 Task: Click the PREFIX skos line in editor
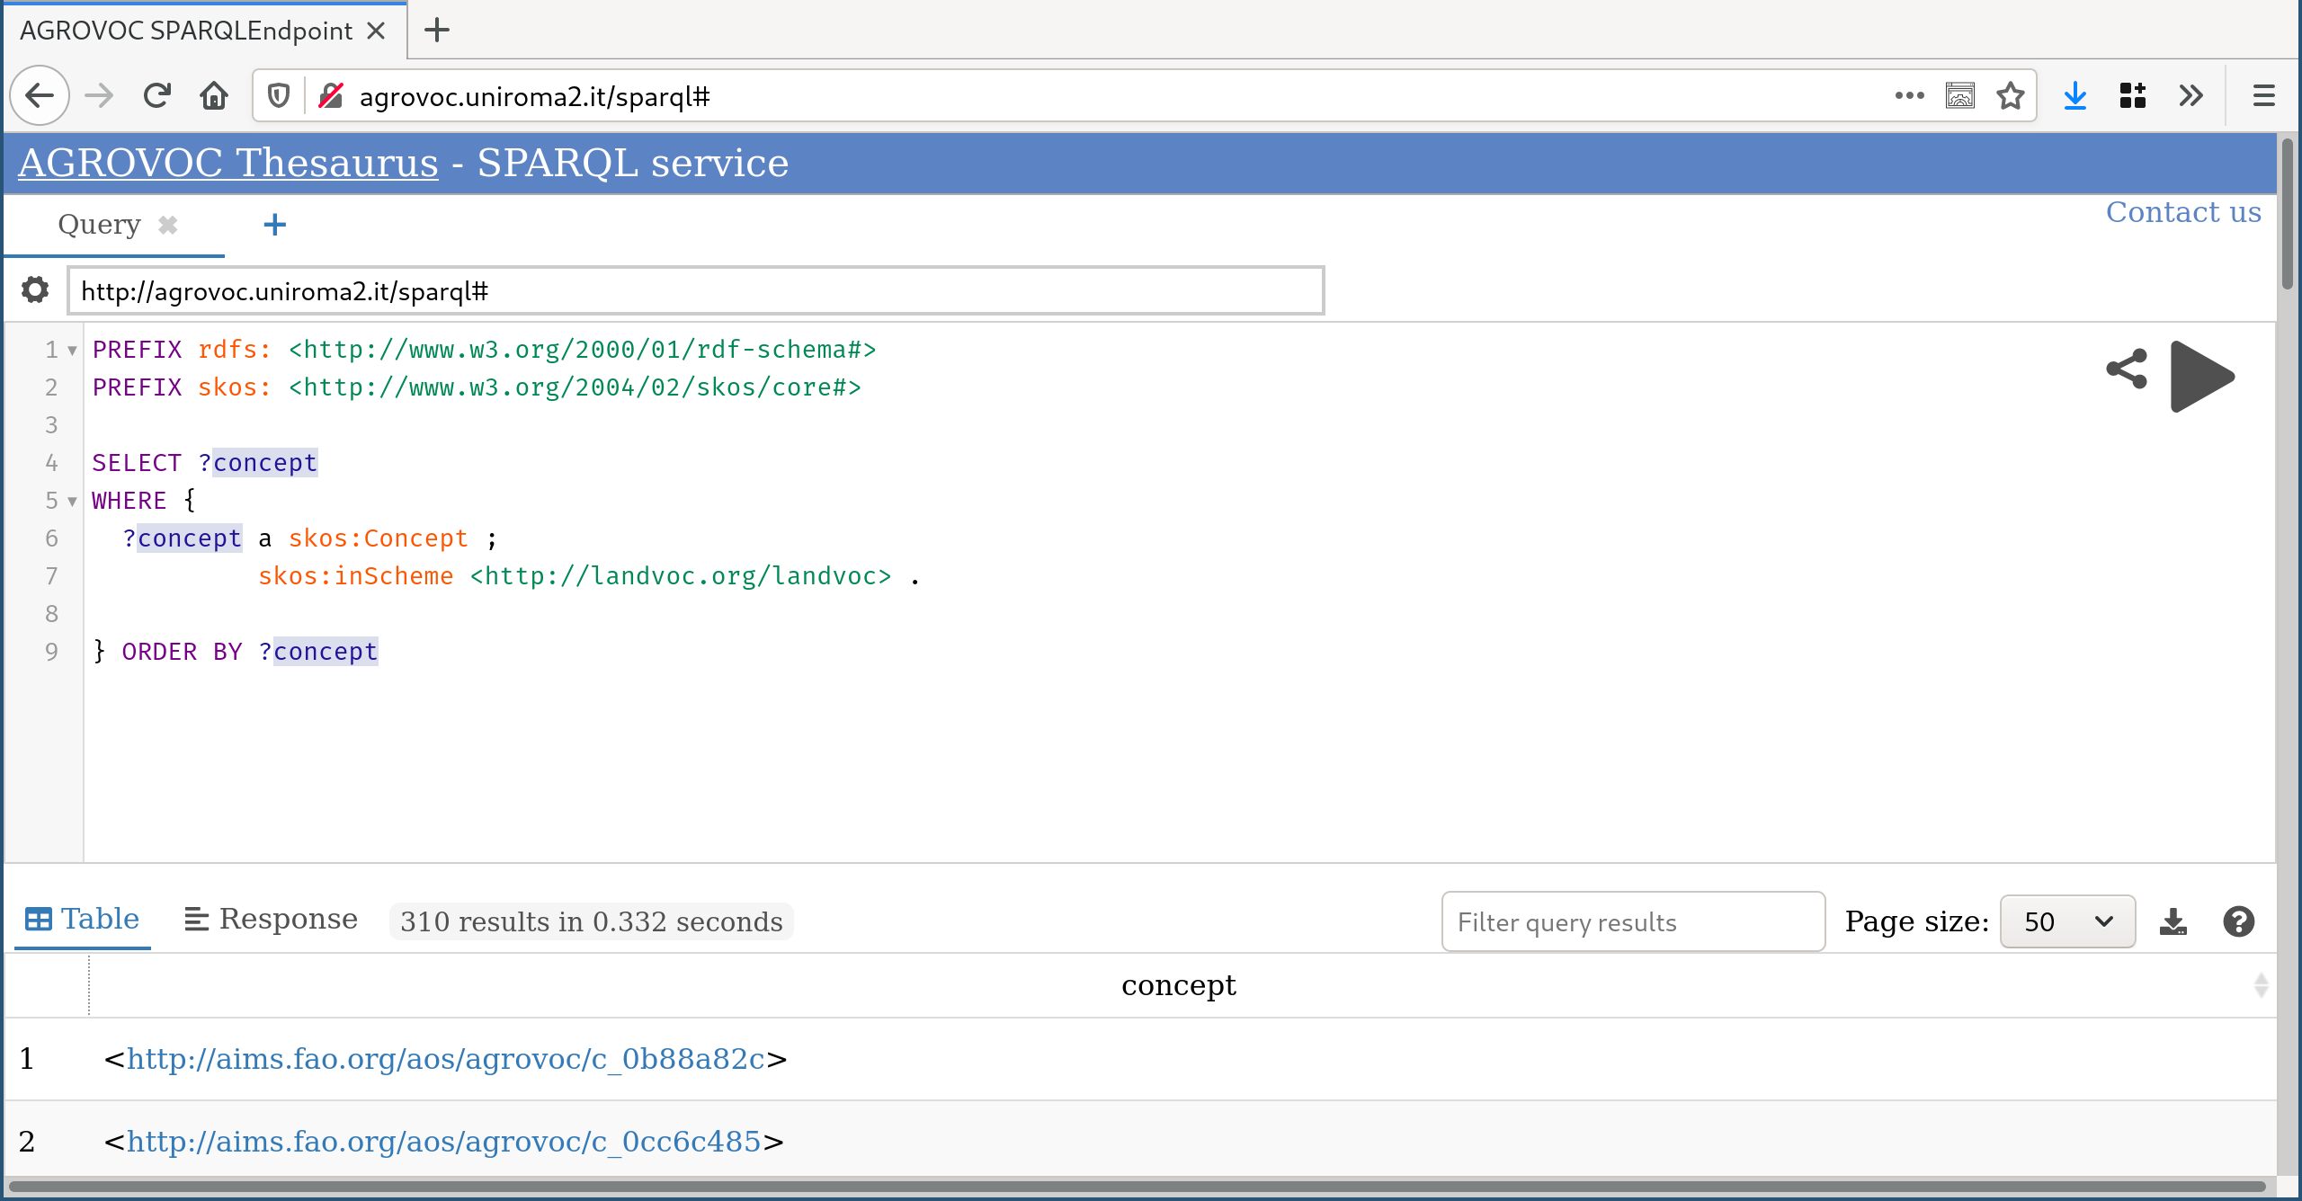pos(477,387)
